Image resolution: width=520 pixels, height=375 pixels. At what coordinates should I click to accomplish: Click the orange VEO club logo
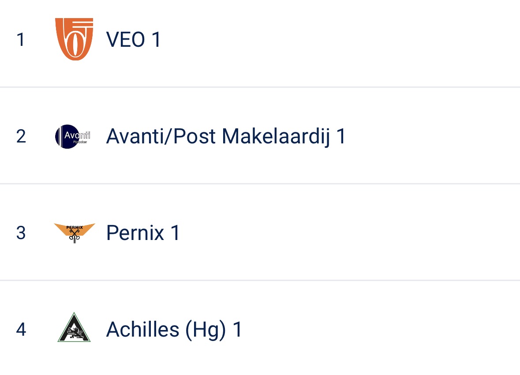tap(74, 39)
